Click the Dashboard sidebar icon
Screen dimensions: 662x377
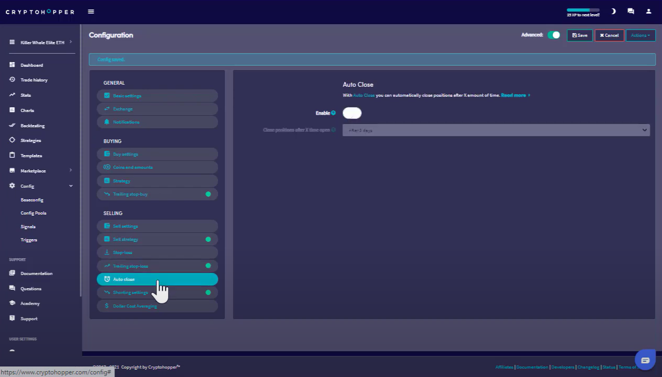click(12, 65)
